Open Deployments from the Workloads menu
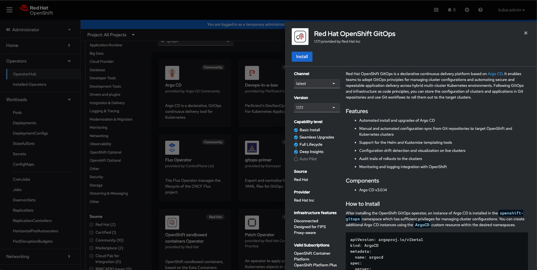Viewport: 537px width, 270px height. 25,123
